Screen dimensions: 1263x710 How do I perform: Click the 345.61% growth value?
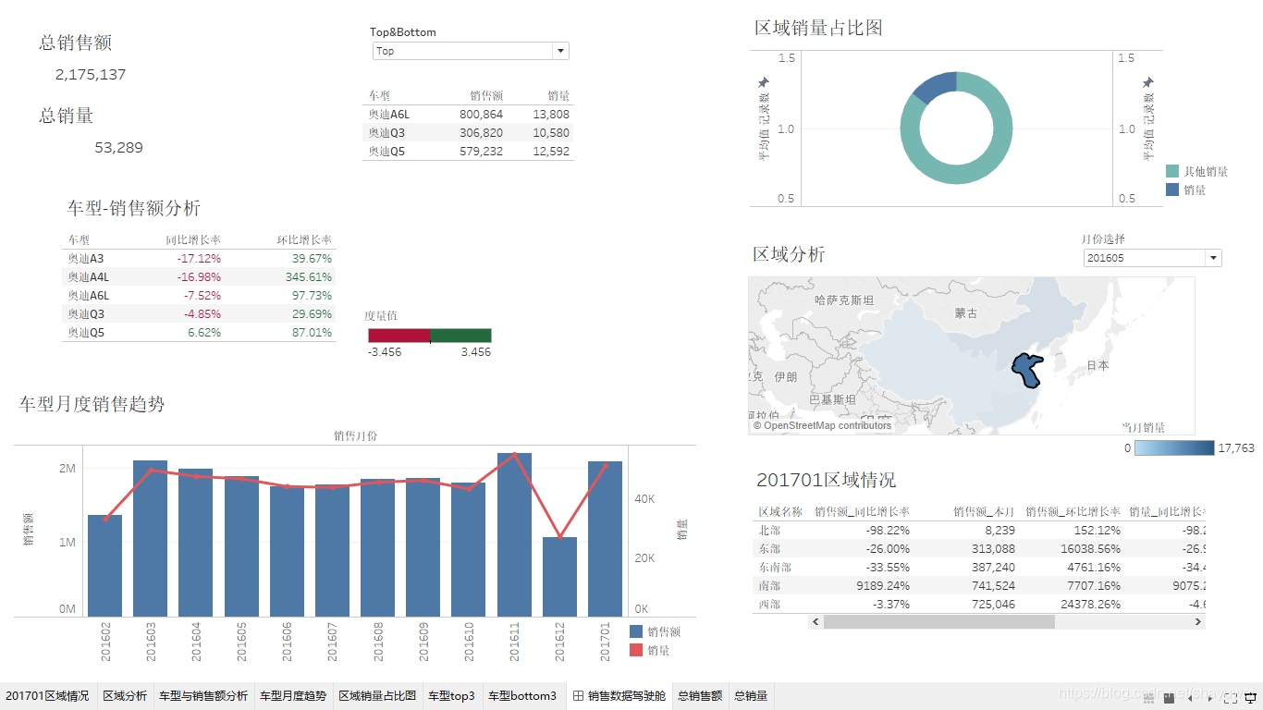pyautogui.click(x=309, y=276)
